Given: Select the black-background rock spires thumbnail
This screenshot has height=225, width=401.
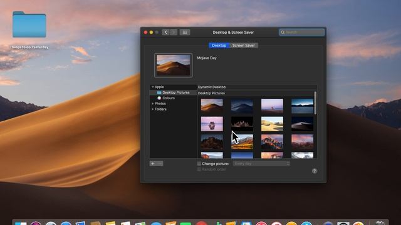Looking at the screenshot, I should point(242,124).
